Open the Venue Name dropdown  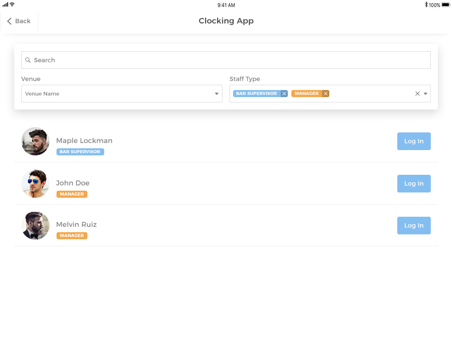pos(121,94)
